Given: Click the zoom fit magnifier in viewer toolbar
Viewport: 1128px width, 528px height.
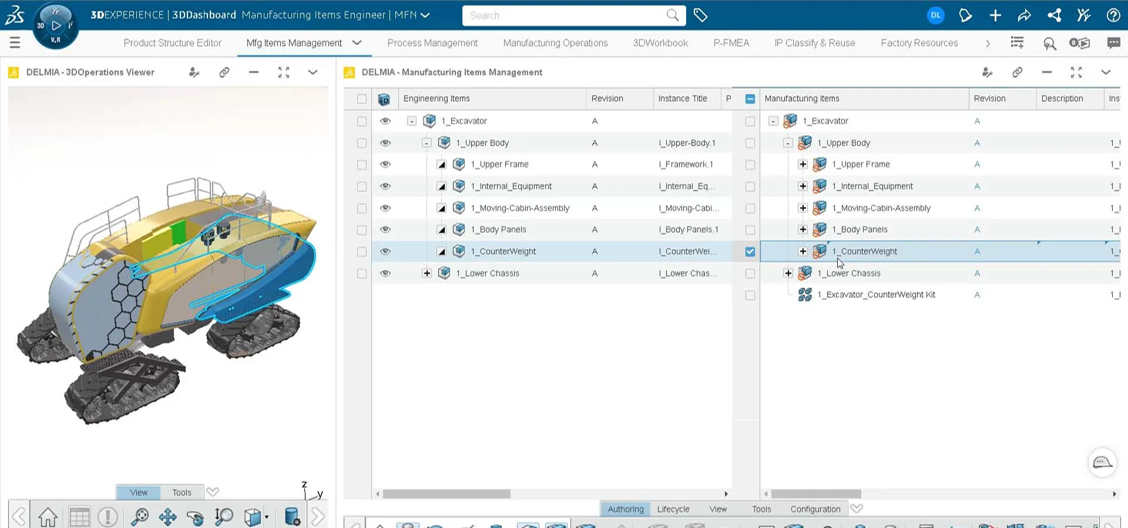Looking at the screenshot, I should tap(139, 517).
